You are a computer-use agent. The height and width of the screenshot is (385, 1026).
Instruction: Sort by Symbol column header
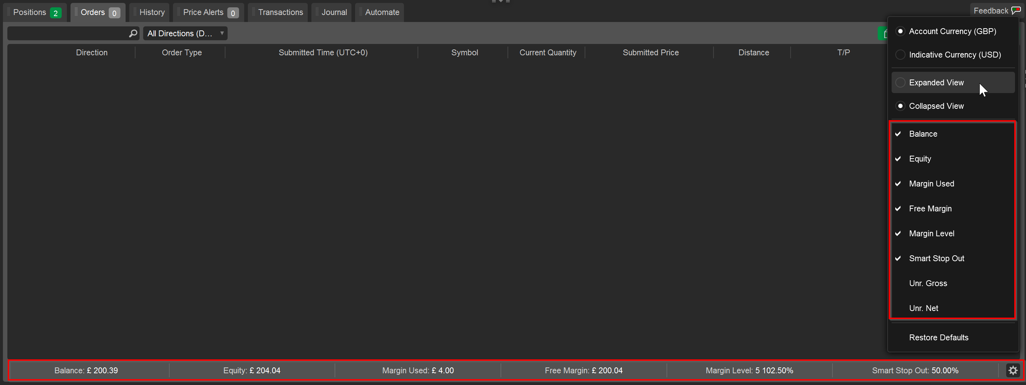point(465,52)
